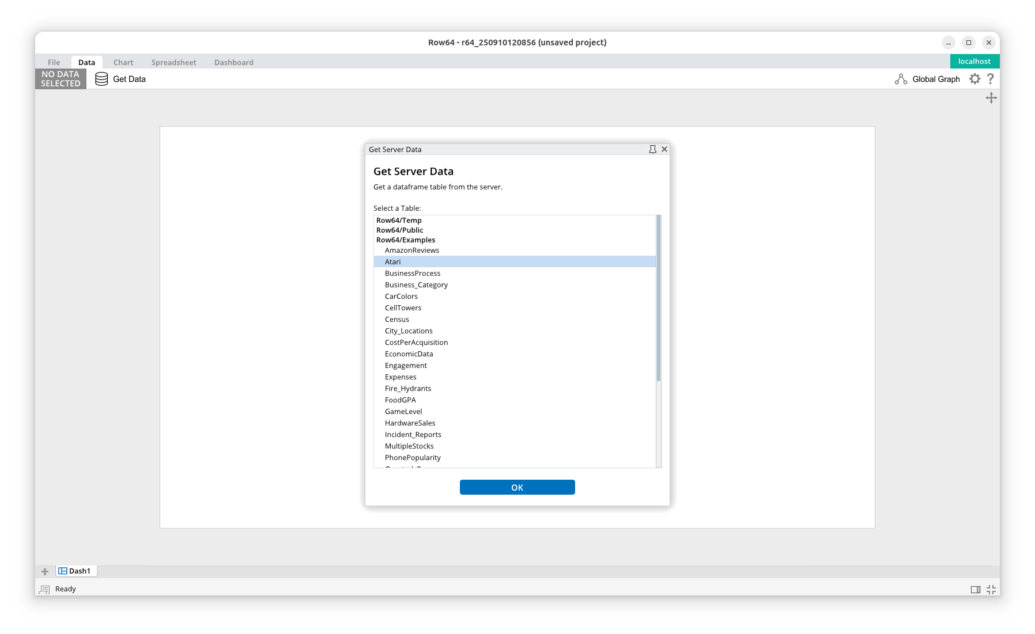
Task: Click the Get Data database icon
Action: pyautogui.click(x=101, y=79)
